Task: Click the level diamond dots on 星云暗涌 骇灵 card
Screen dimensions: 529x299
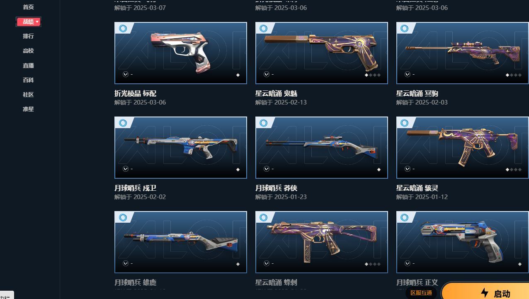Action: (x=514, y=170)
